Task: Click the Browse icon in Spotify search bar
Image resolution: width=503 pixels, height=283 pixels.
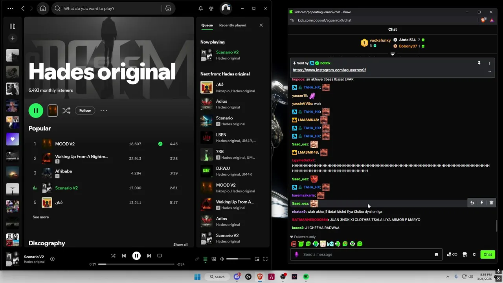Action: [x=168, y=8]
